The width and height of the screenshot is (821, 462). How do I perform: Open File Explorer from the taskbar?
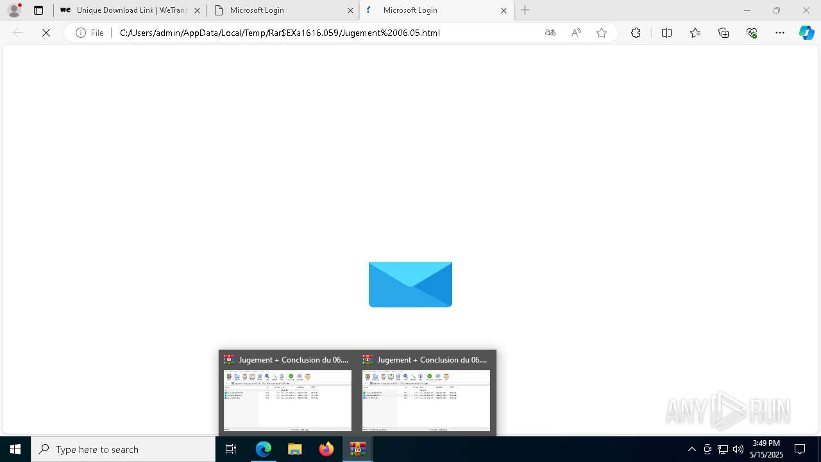point(295,449)
